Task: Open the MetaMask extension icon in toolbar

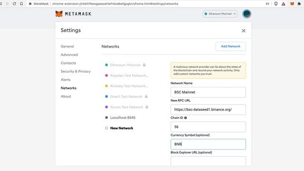Action: coord(292,4)
